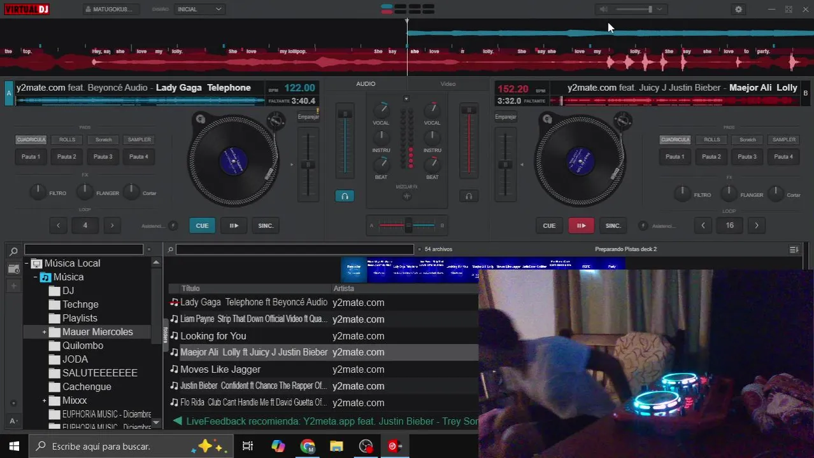Open Chrome from the taskbar
The width and height of the screenshot is (814, 458).
(308, 447)
